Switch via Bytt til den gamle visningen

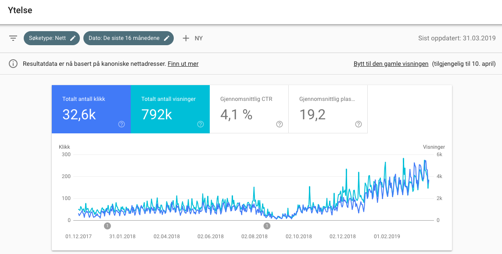coord(391,64)
